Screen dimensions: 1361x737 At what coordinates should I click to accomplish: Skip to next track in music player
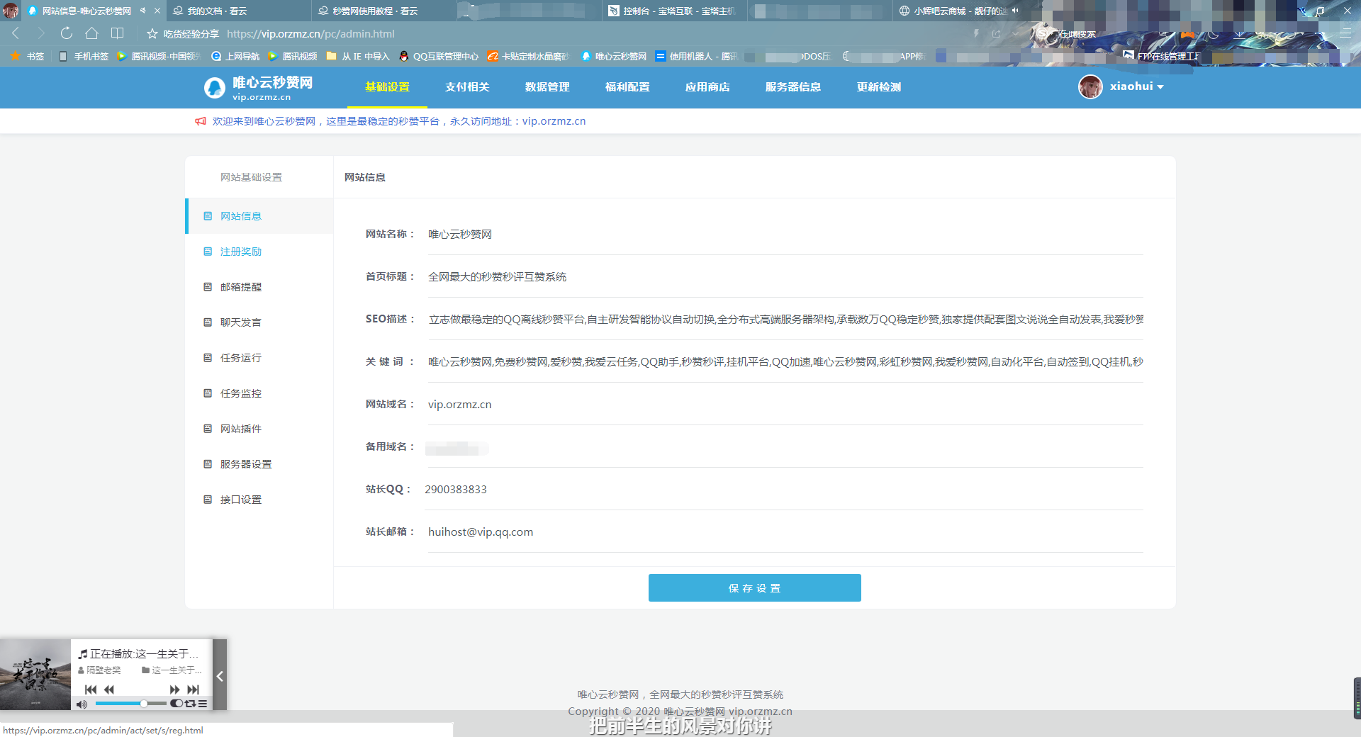click(x=193, y=690)
